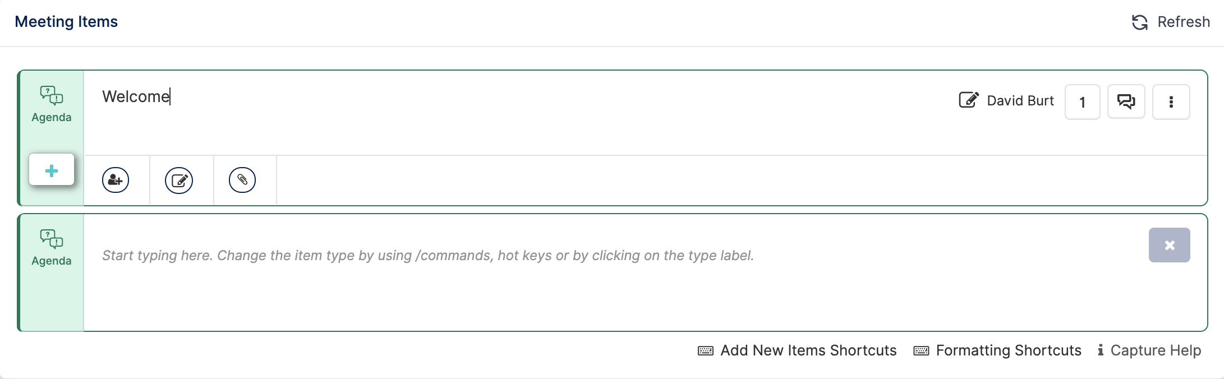Click the Agenda speech bubble icon on Welcome item

click(52, 95)
